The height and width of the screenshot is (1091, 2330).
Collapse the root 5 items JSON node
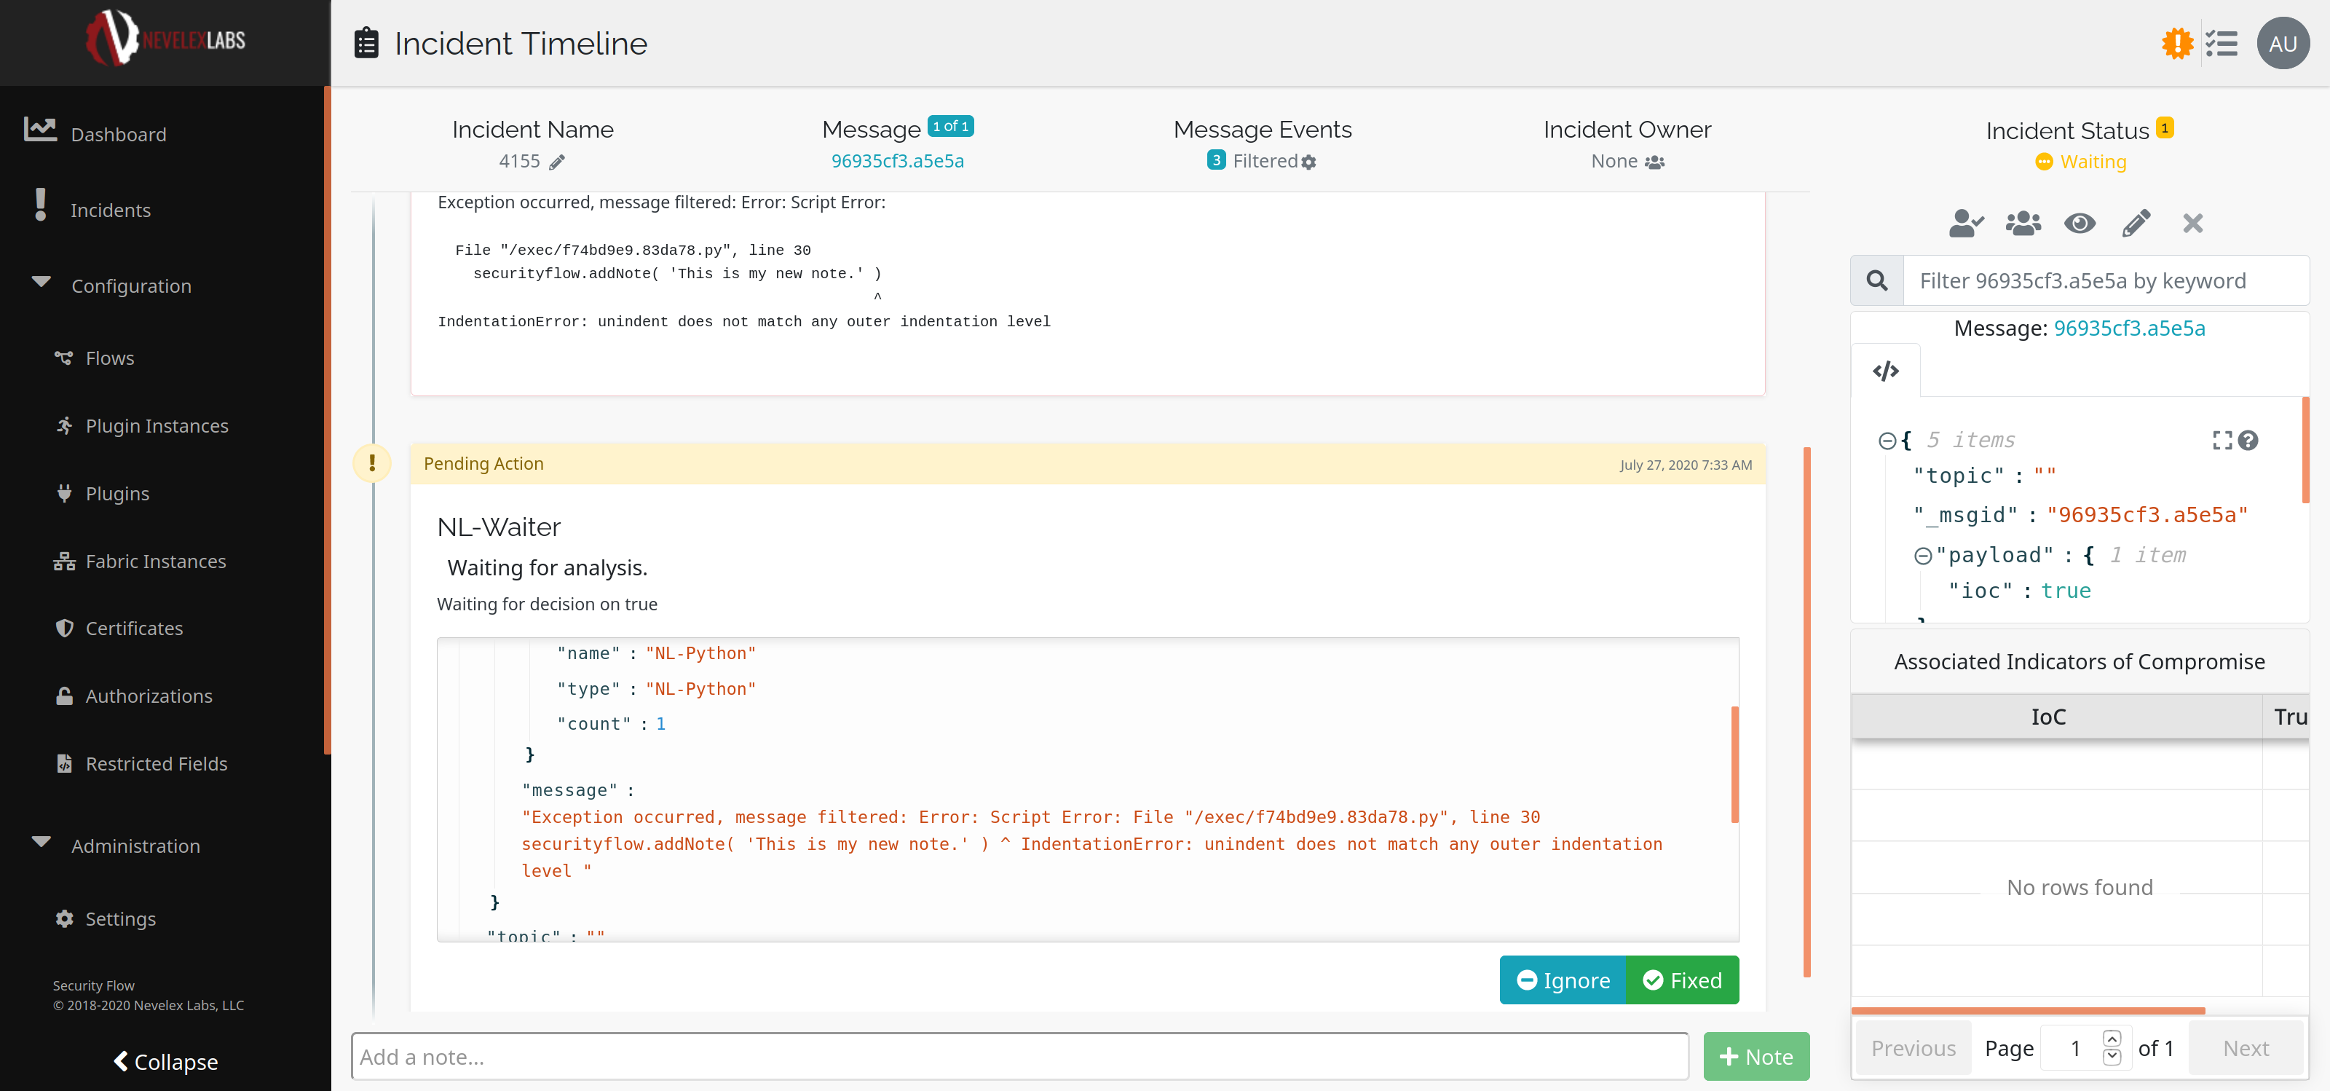pos(1887,441)
